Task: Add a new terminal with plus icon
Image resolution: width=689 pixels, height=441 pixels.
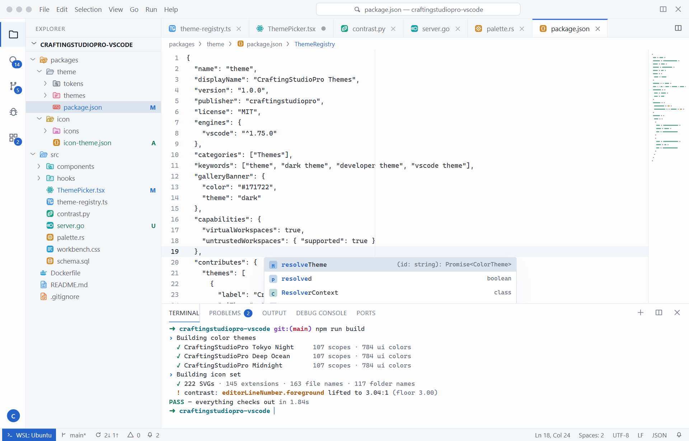Action: point(641,313)
